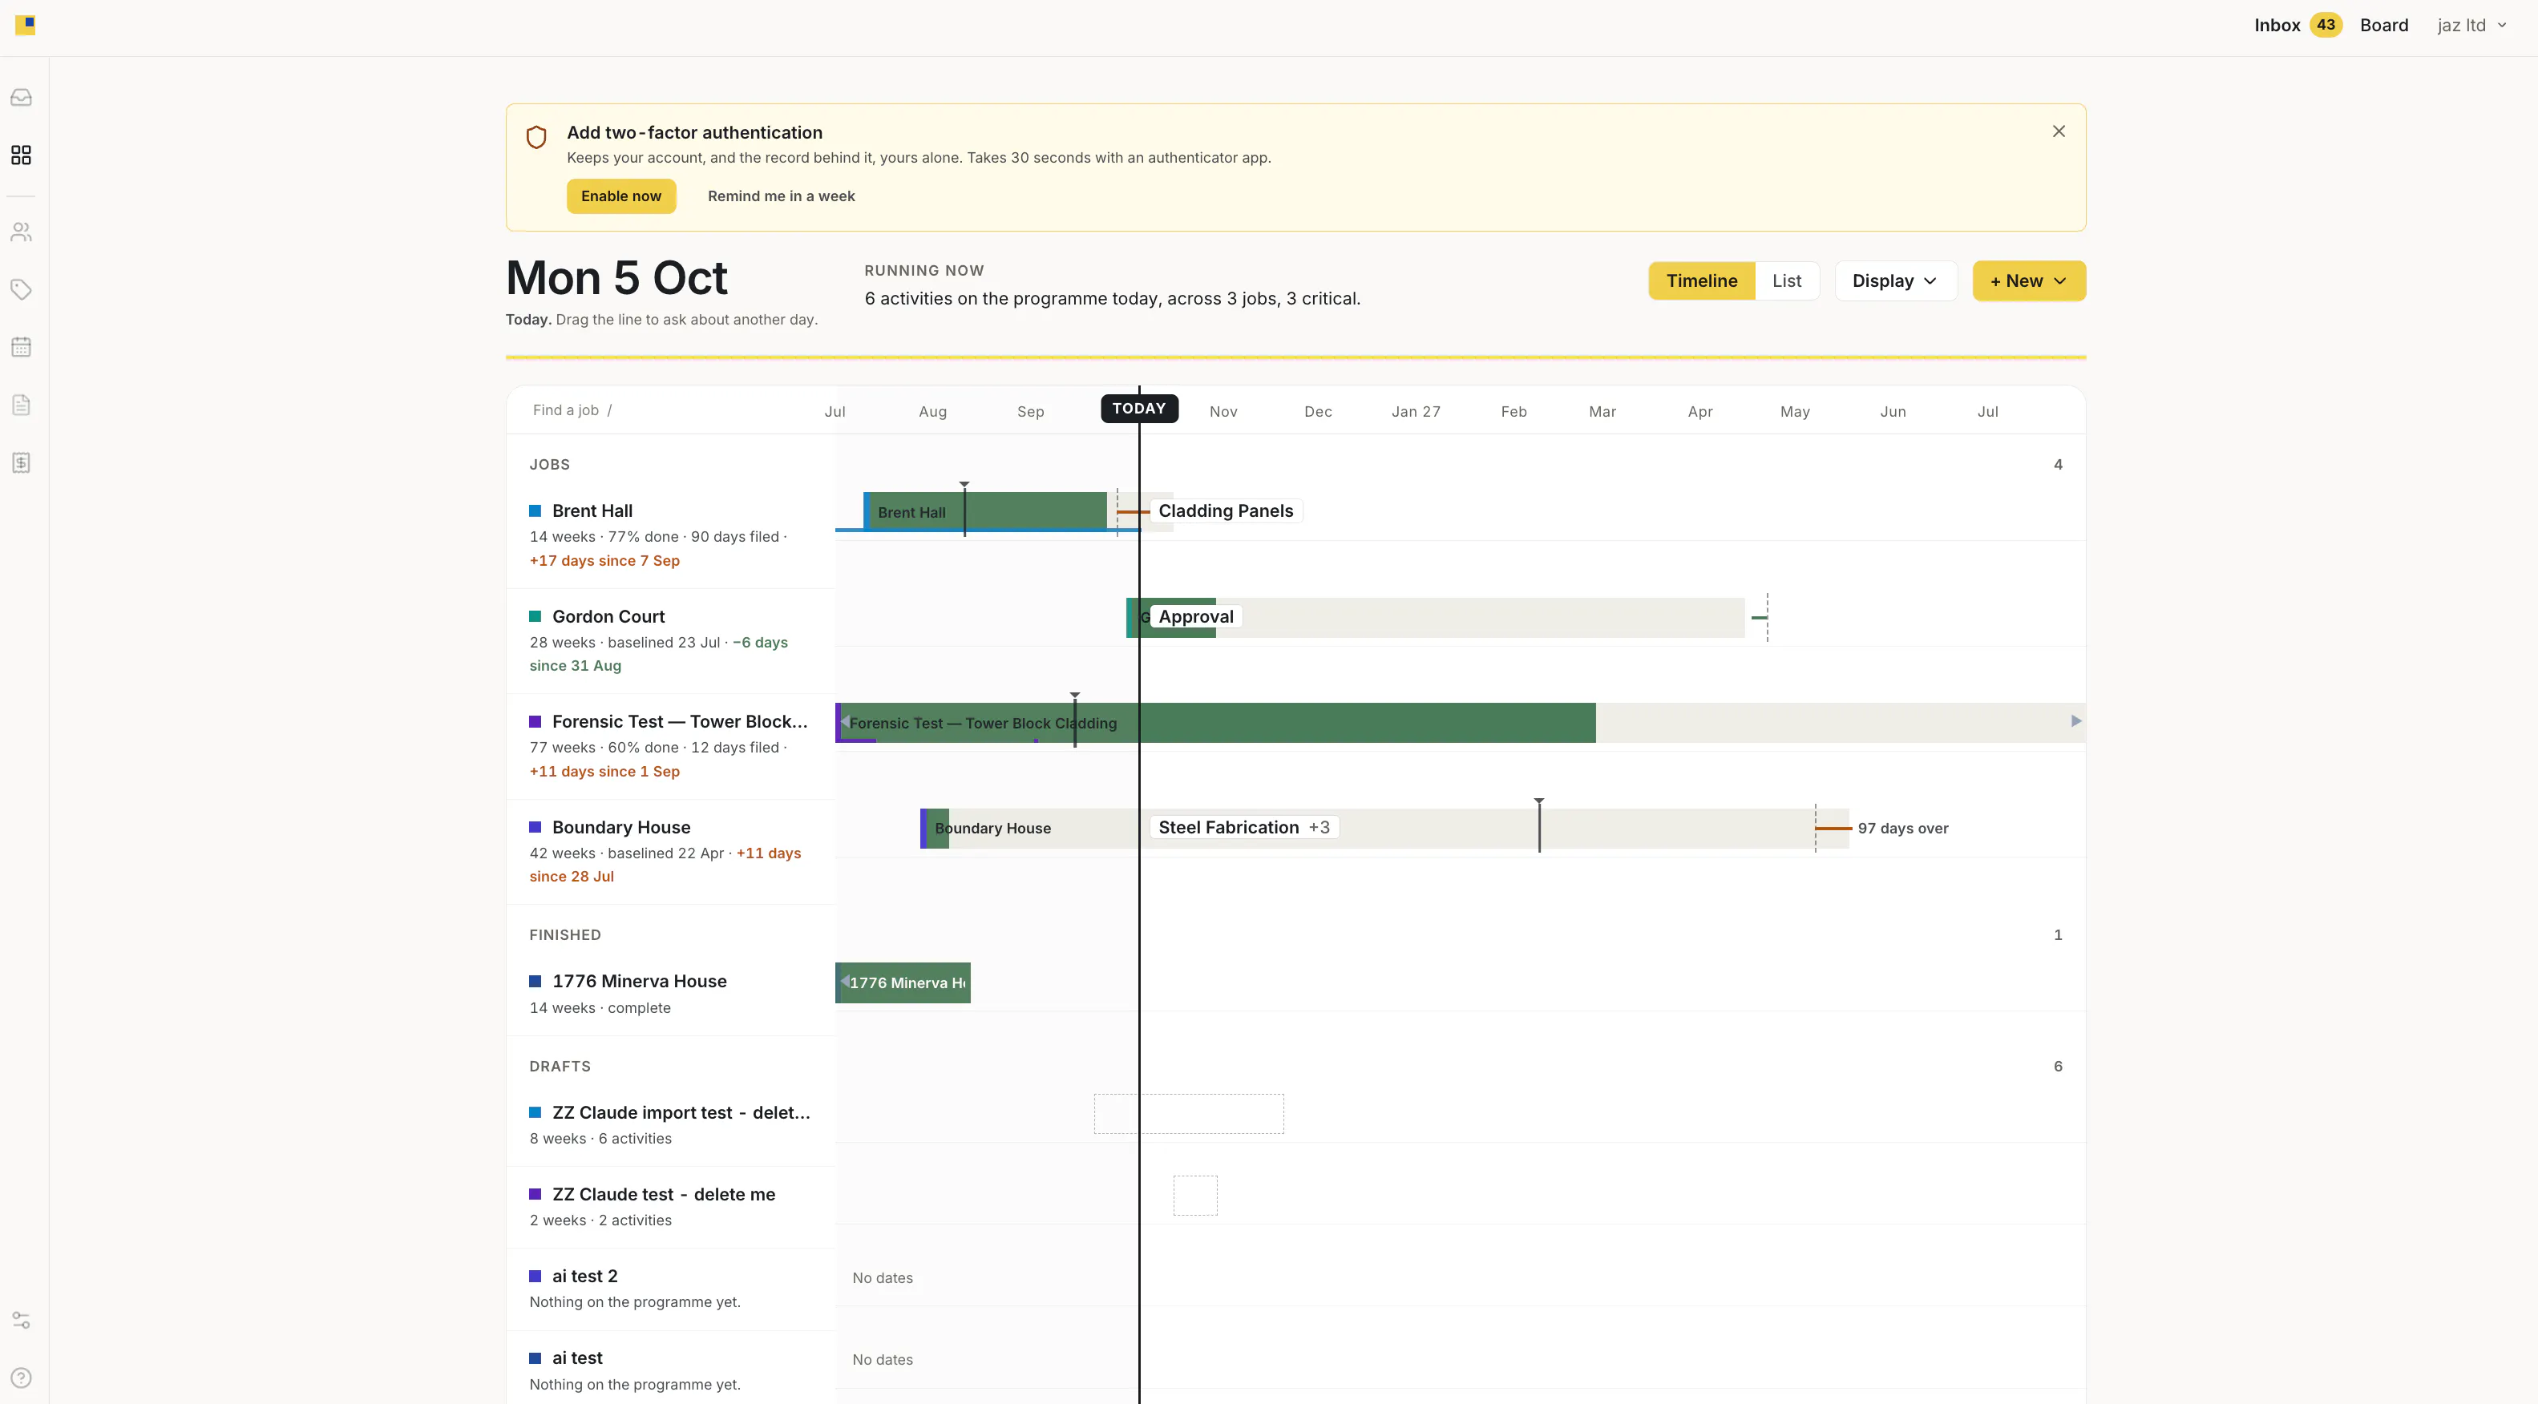The image size is (2538, 1404).
Task: Open the inbox tray sidebar icon
Action: coord(21,98)
